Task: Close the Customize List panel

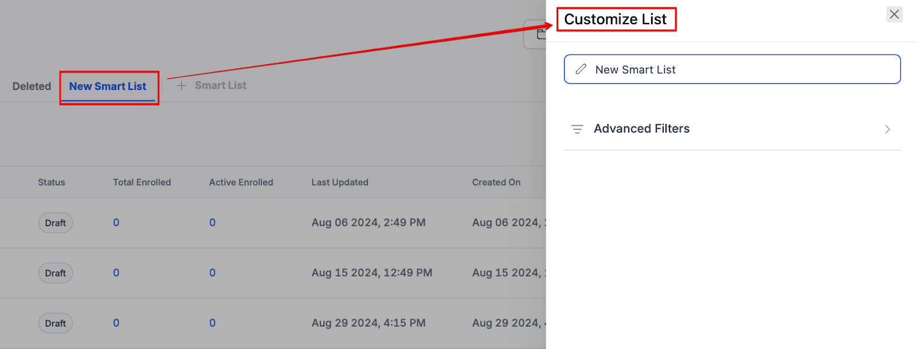Action: pyautogui.click(x=894, y=14)
